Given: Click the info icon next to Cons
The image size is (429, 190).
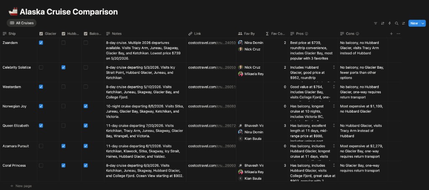Looking at the screenshot, I should [x=357, y=33].
